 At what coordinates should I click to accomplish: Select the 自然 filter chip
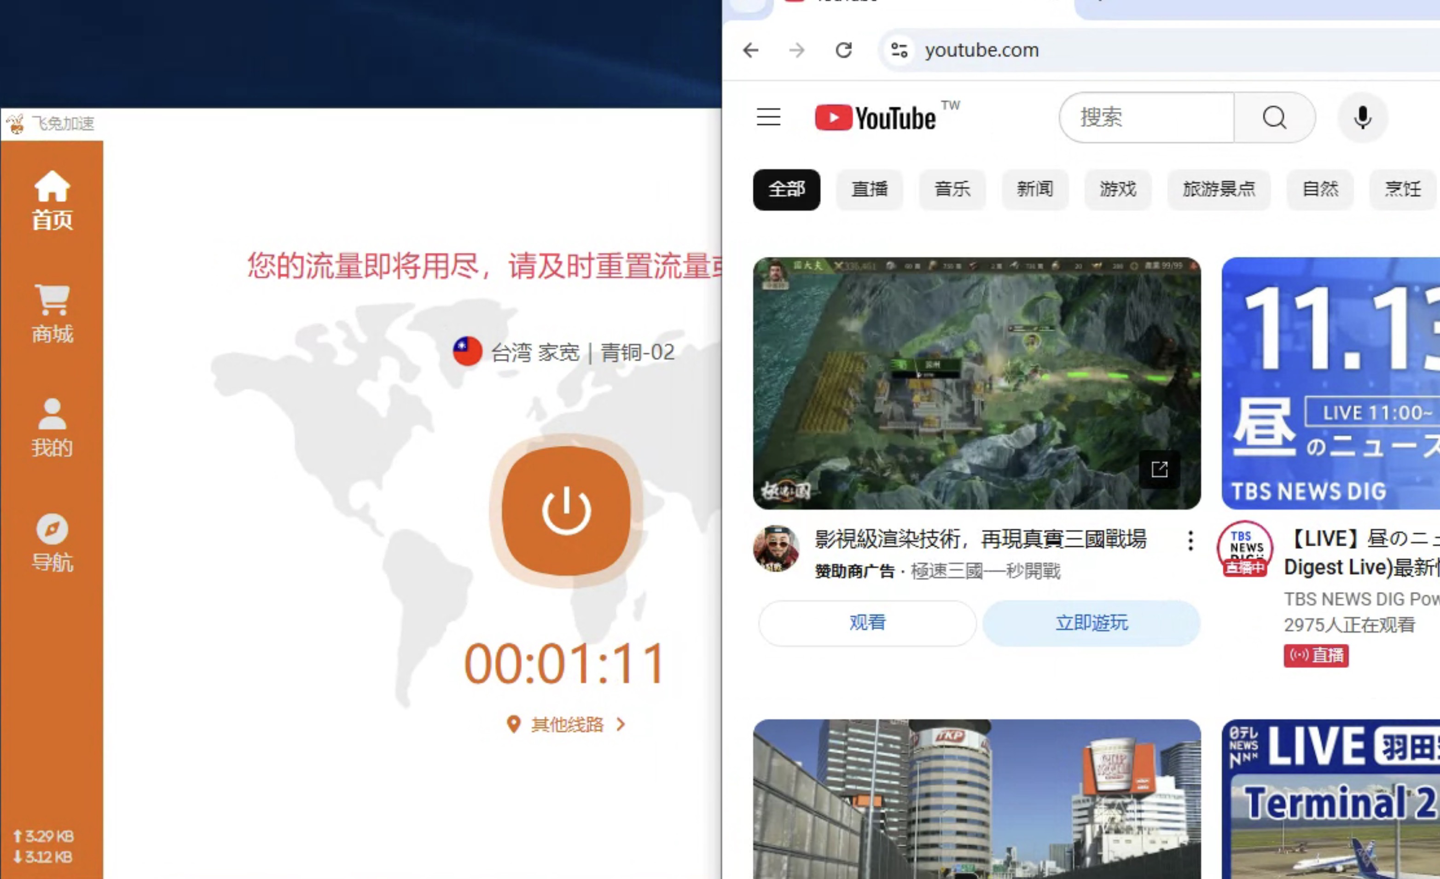(x=1320, y=190)
